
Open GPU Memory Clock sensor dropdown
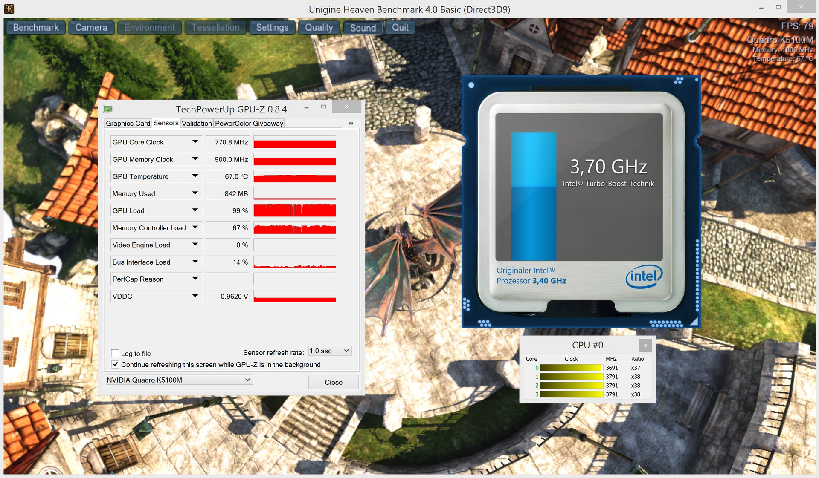(x=195, y=159)
